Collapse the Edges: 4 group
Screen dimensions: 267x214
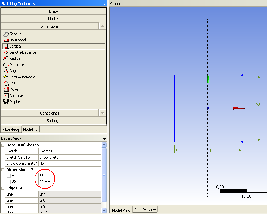pyautogui.click(x=3, y=188)
